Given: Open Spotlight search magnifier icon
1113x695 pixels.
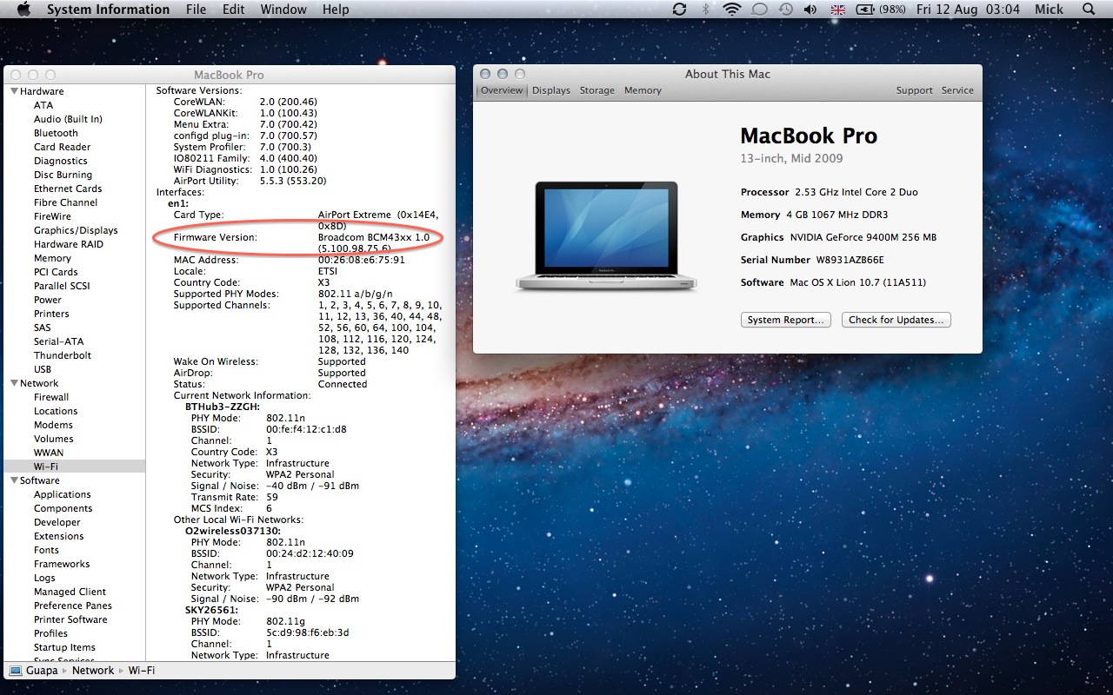Looking at the screenshot, I should point(1089,10).
